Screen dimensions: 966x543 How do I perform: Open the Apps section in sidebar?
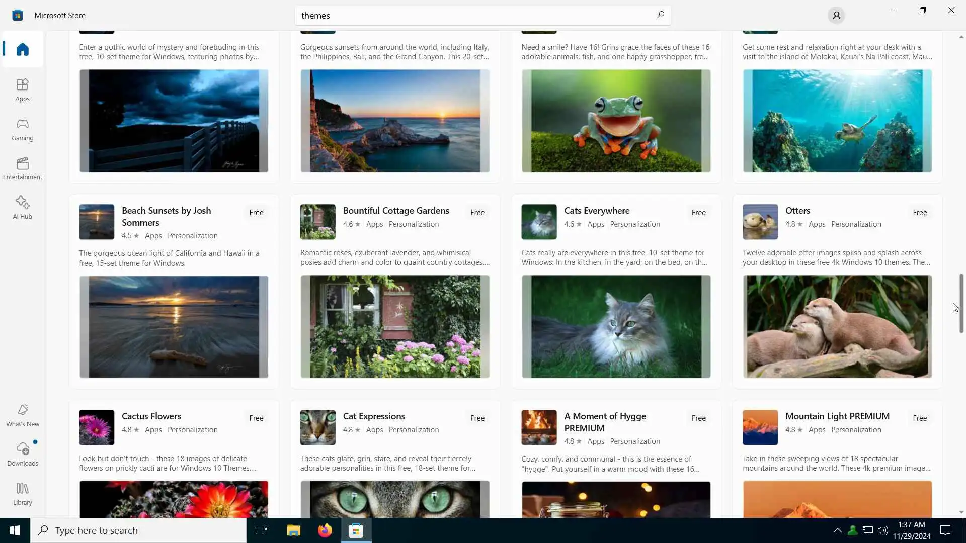22,90
